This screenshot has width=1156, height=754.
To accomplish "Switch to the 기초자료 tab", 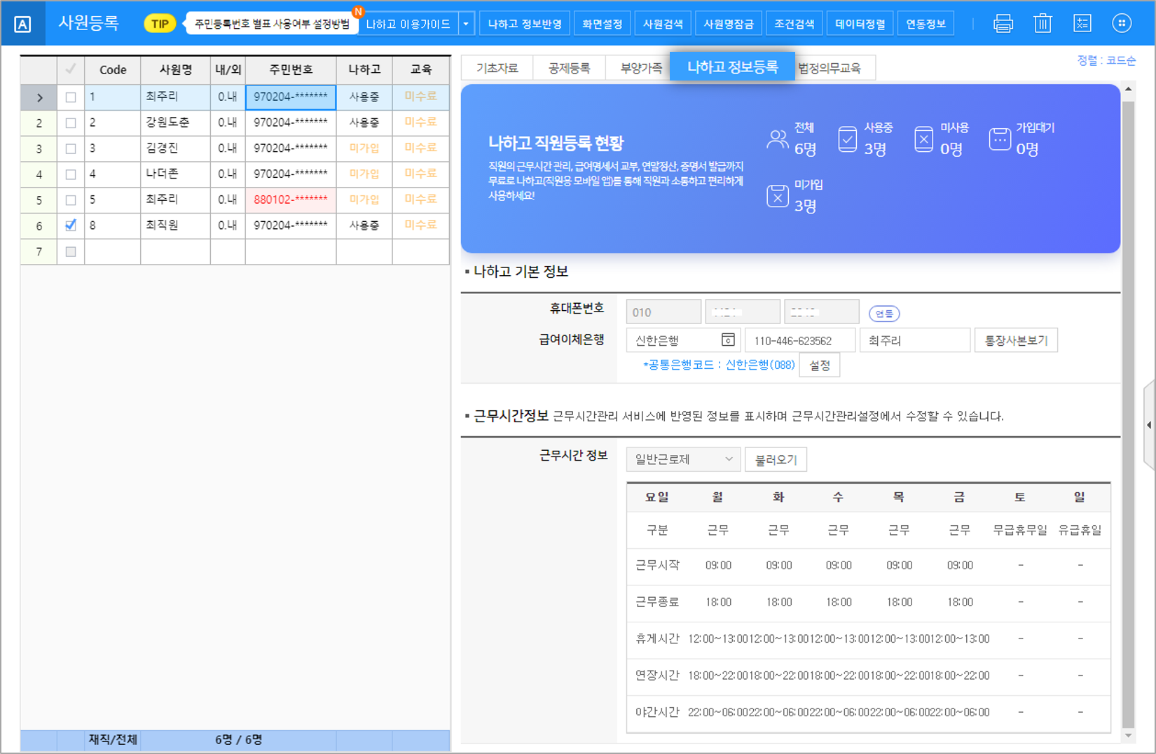I will tap(497, 68).
